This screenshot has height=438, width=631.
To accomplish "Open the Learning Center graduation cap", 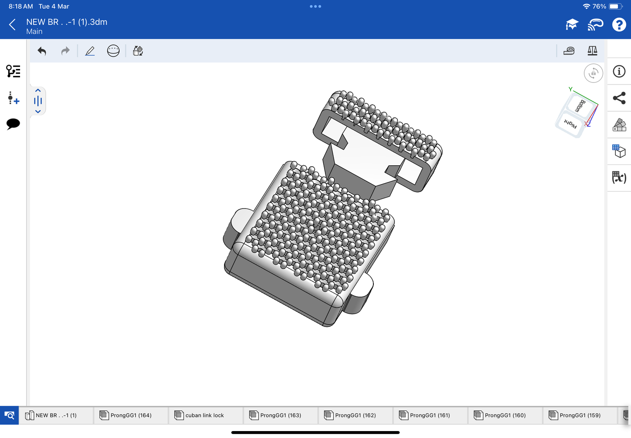I will coord(572,25).
